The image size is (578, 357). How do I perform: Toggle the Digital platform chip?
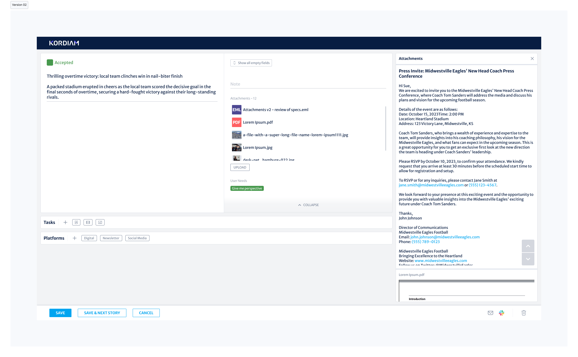(89, 238)
